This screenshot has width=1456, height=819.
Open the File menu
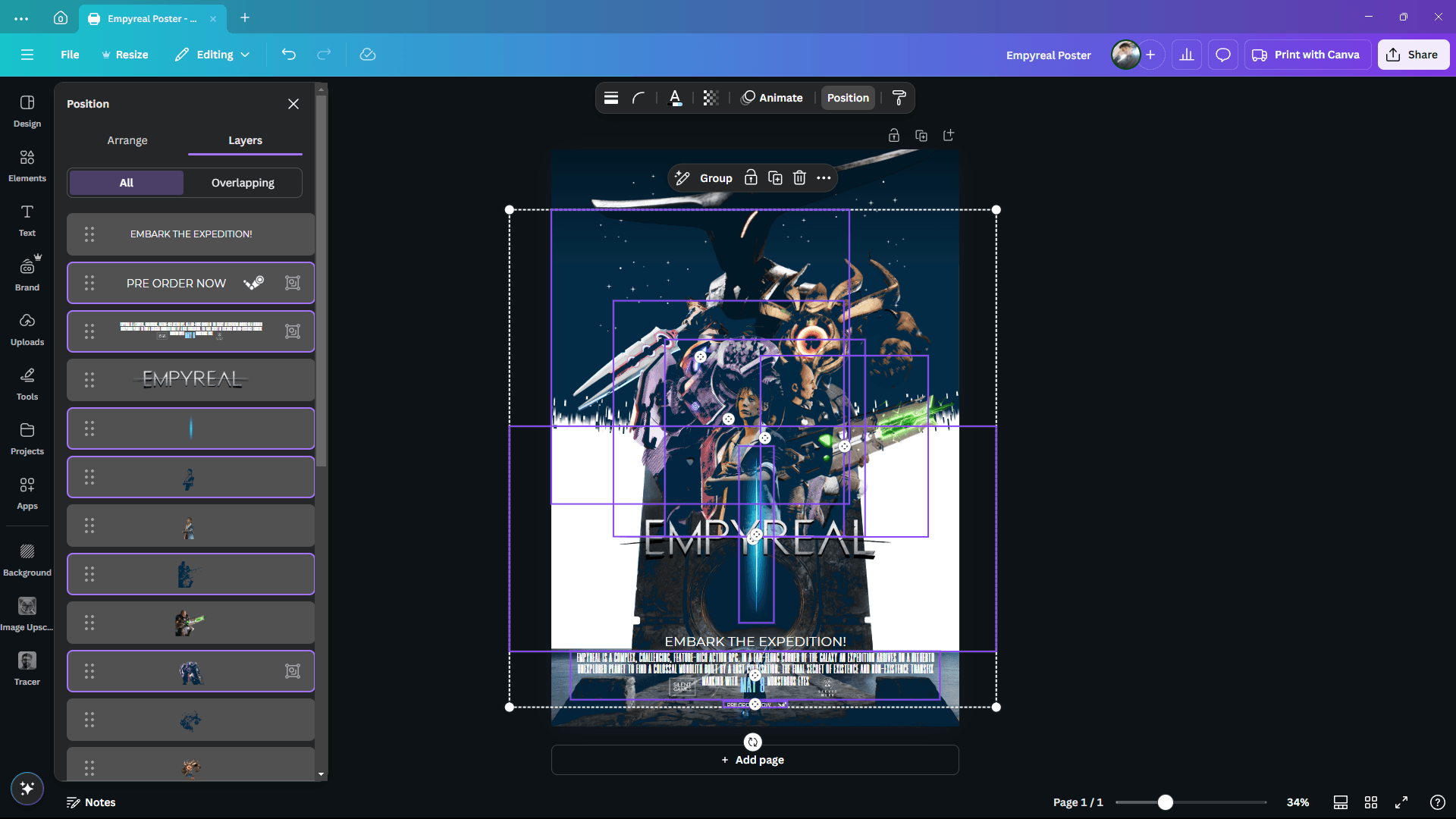click(x=70, y=55)
